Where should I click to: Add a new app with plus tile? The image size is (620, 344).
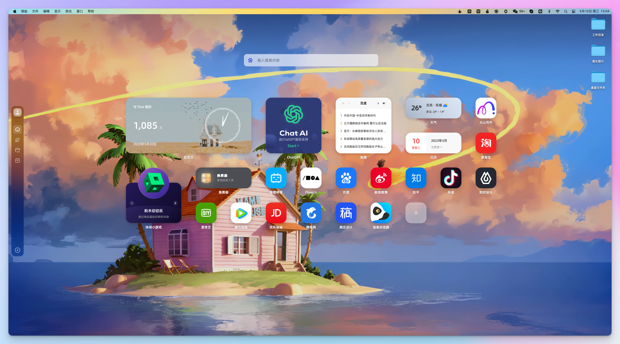[416, 213]
